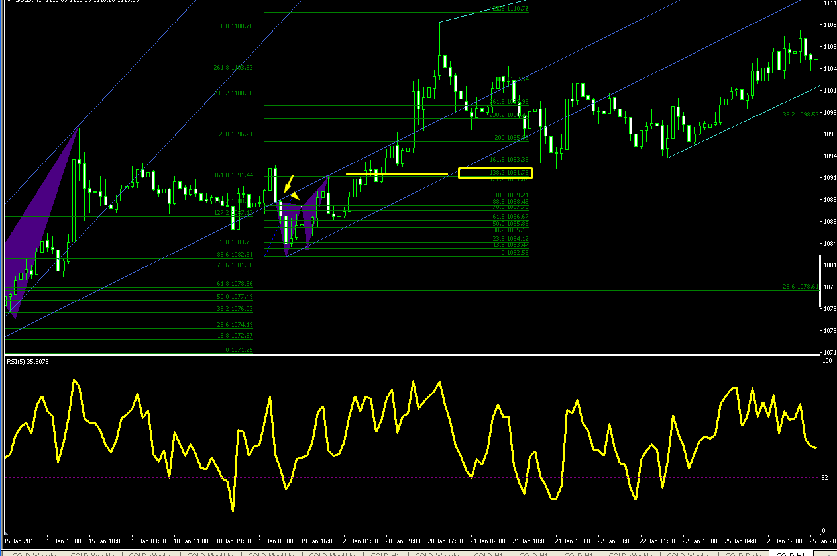Select the Fibonacci level '50.0 1077.49'
The height and width of the screenshot is (556, 837).
tap(235, 296)
